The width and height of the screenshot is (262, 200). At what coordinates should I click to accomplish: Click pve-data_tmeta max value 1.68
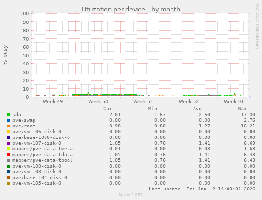click(x=249, y=149)
